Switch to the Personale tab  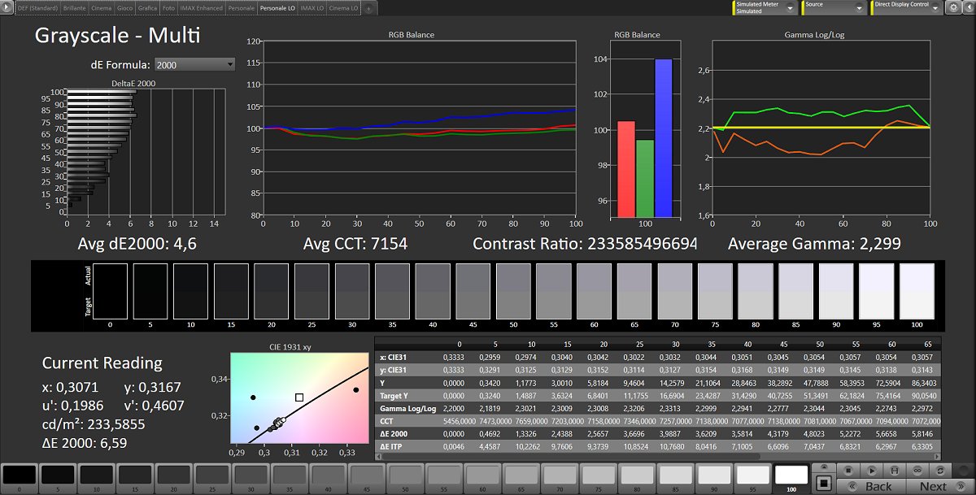point(242,8)
